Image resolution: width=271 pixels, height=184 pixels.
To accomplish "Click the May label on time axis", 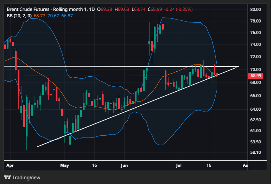I will coord(64,165).
